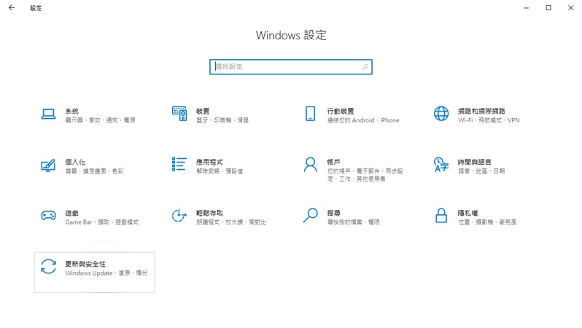The width and height of the screenshot is (582, 328).
Task: Open 應用程式 via the list icon
Action: [179, 164]
